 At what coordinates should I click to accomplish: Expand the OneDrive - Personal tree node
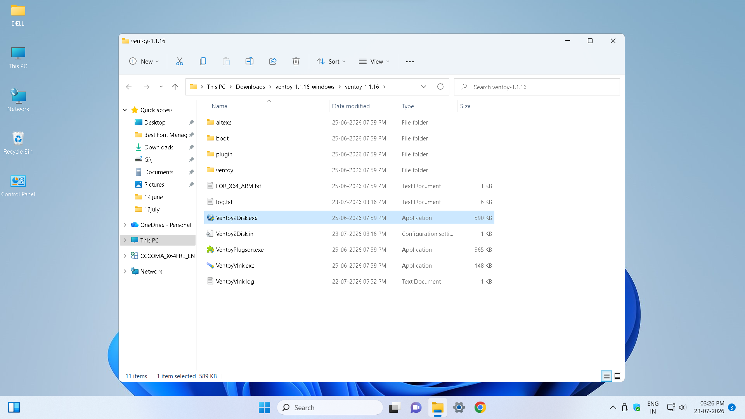pos(125,225)
